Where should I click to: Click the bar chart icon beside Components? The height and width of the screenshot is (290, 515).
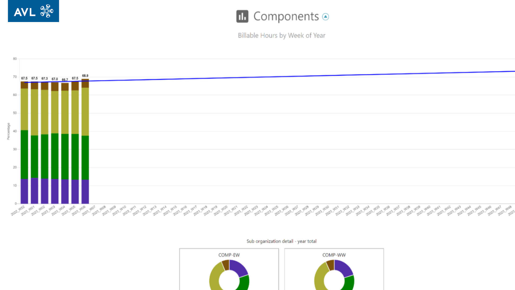point(242,16)
